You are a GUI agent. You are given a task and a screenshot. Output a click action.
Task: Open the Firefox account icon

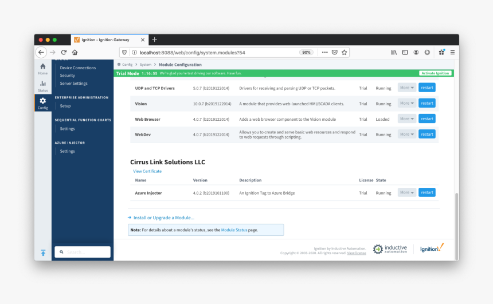pyautogui.click(x=416, y=53)
